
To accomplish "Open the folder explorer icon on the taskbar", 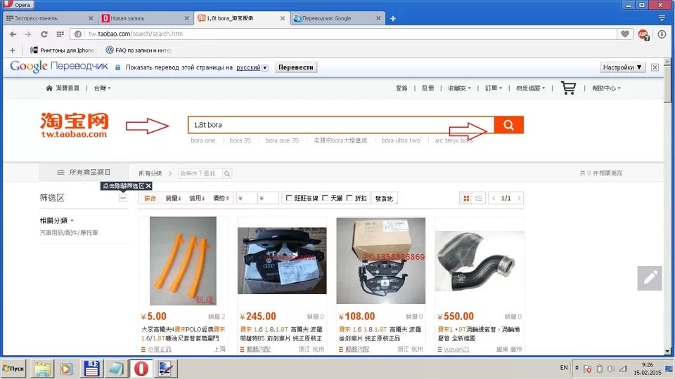I will (42, 368).
